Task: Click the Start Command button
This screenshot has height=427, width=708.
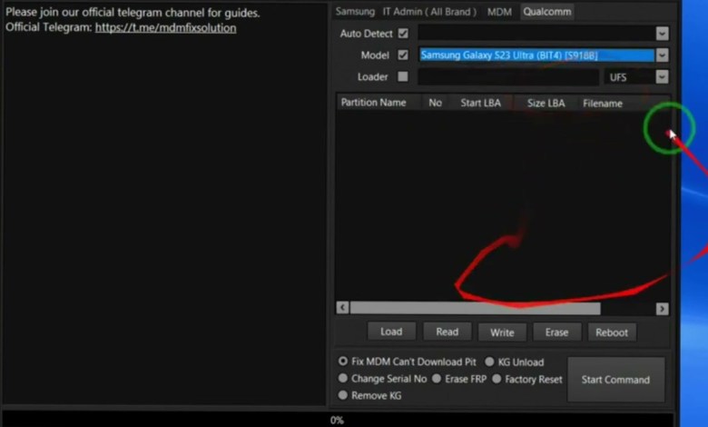Action: (x=616, y=380)
